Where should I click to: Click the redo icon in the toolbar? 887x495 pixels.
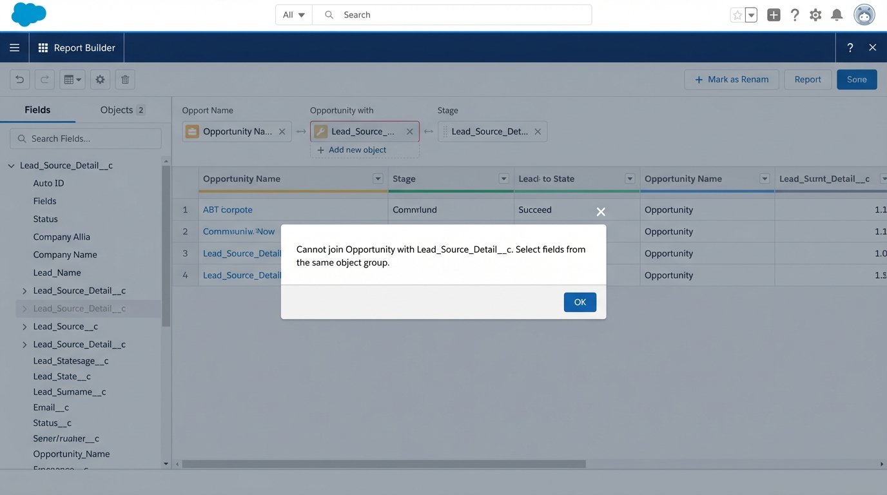pyautogui.click(x=44, y=79)
